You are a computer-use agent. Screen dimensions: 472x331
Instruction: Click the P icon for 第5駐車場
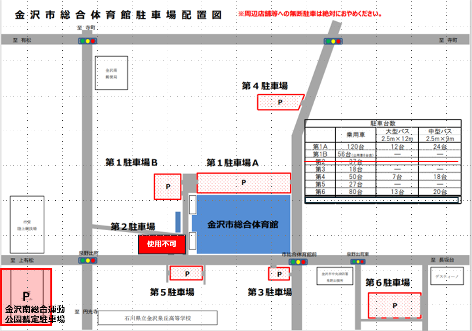coord(187,273)
